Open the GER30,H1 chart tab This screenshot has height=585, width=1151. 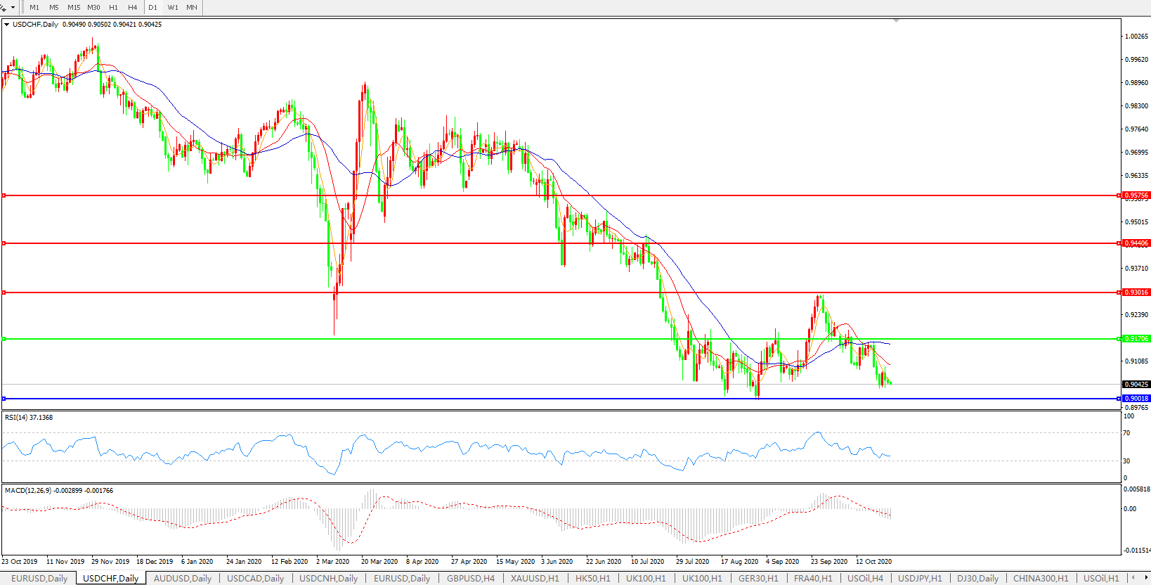(758, 578)
